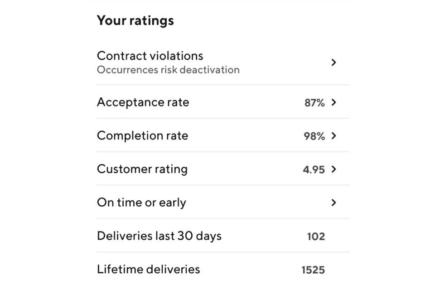
Task: Expand Completion rate details chevron
Action: (334, 135)
